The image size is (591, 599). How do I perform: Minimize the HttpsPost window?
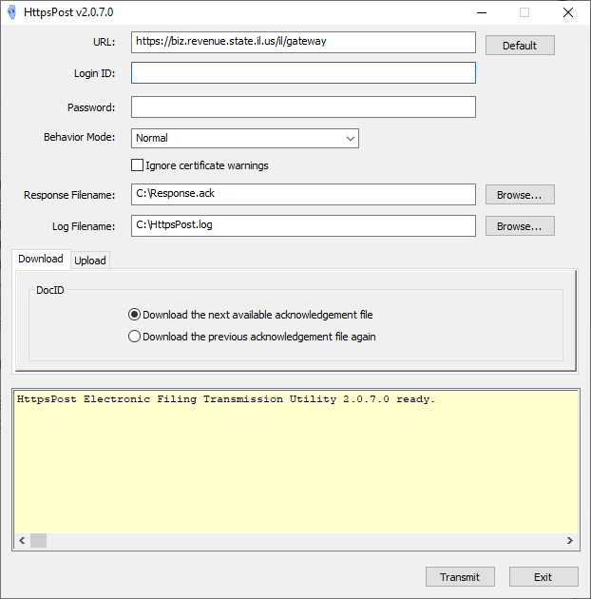point(482,12)
